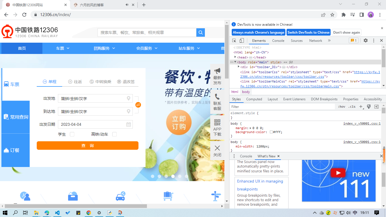
Task: Select the 单程 trip option
Action: 49,82
